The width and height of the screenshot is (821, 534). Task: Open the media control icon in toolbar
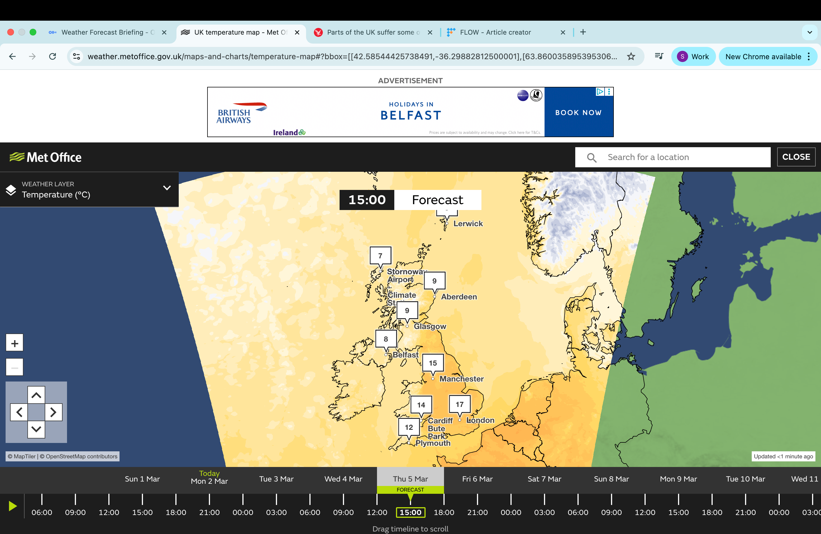pyautogui.click(x=659, y=57)
